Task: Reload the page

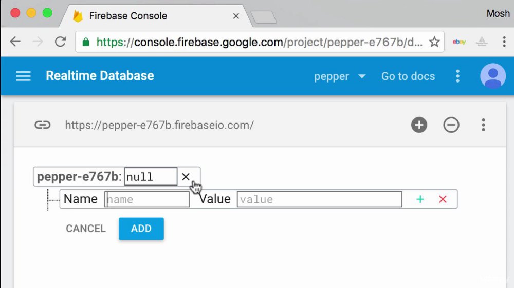Action: pos(60,42)
